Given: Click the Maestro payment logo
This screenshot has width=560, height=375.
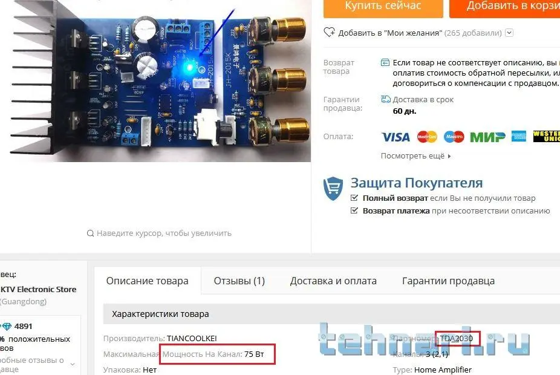Looking at the screenshot, I should point(454,137).
